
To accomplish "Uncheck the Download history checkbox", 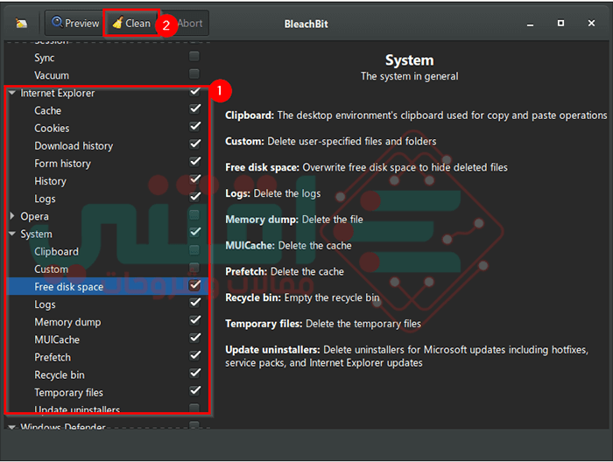I will (x=194, y=144).
